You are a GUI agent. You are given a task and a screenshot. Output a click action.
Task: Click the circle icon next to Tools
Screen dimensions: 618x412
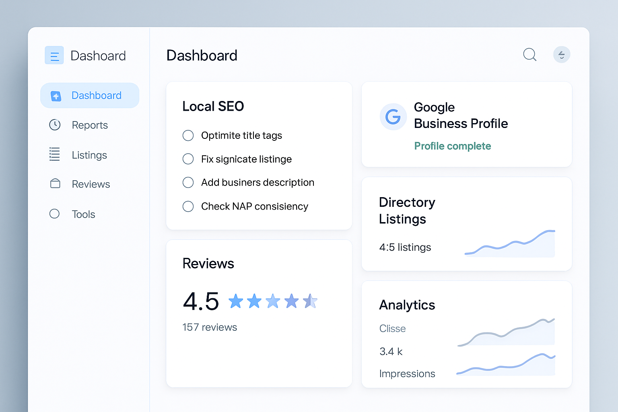coord(54,214)
